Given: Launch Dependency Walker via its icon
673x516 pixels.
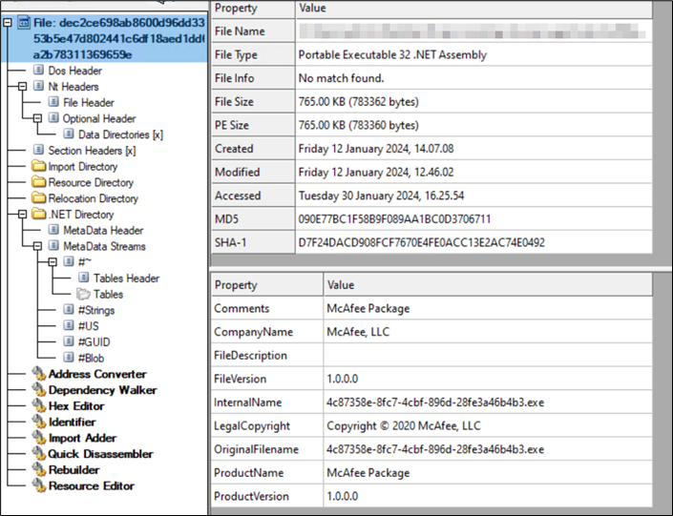Looking at the screenshot, I should [x=38, y=390].
